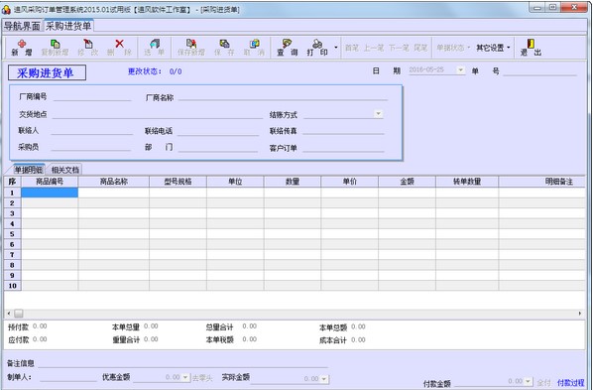Screen dimensions: 593x390
Task: Click the 联络传真 input field
Action: pos(343,130)
